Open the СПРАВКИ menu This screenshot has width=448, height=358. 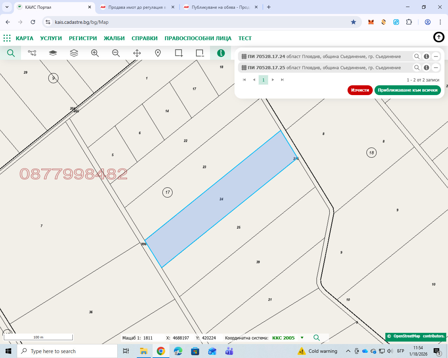tap(145, 38)
